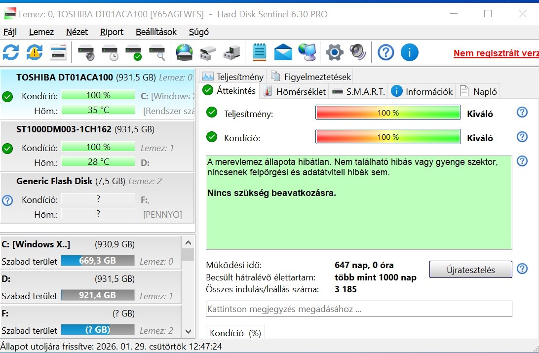This screenshot has height=353, width=539.
Task: Switch to the Hőmérséklet tab
Action: 294,91
